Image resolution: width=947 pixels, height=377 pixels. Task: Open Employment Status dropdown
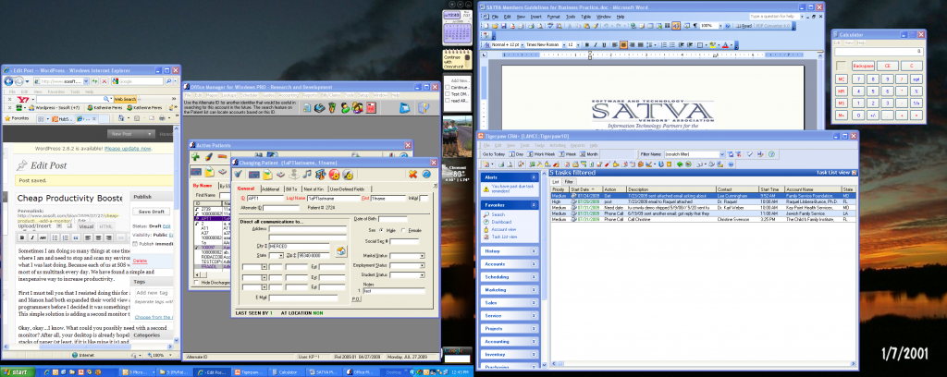pos(422,265)
